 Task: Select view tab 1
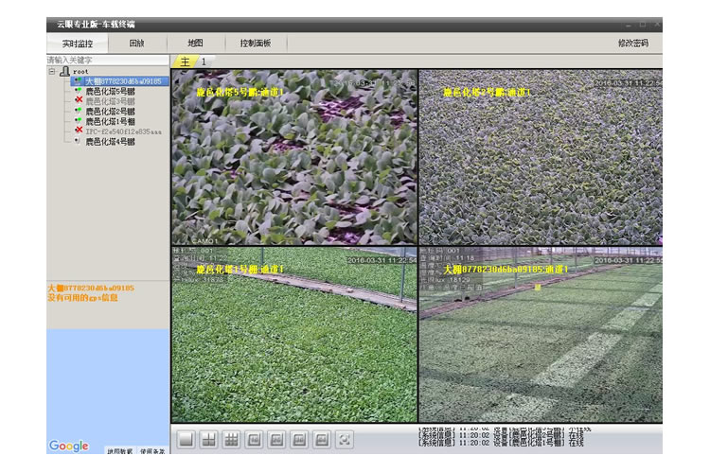tap(204, 61)
